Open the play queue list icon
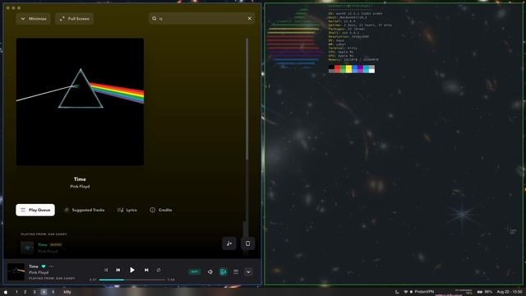The height and width of the screenshot is (296, 526). click(236, 272)
